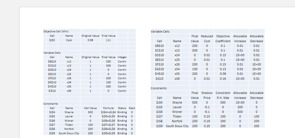Click the "Shadow" header word

(207, 93)
